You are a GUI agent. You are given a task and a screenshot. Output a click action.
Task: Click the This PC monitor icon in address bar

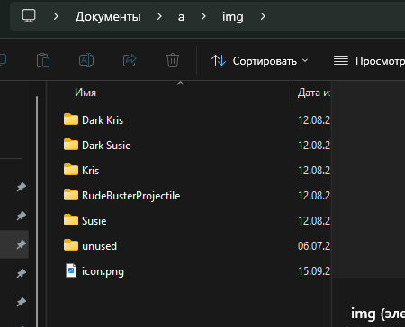point(29,16)
